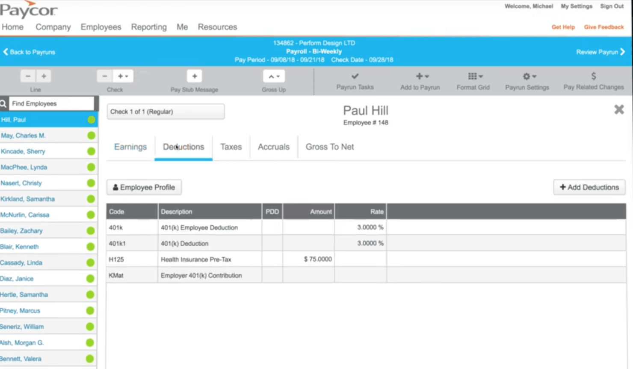Switch to the Taxes tab
This screenshot has height=369, width=633.
pos(231,147)
